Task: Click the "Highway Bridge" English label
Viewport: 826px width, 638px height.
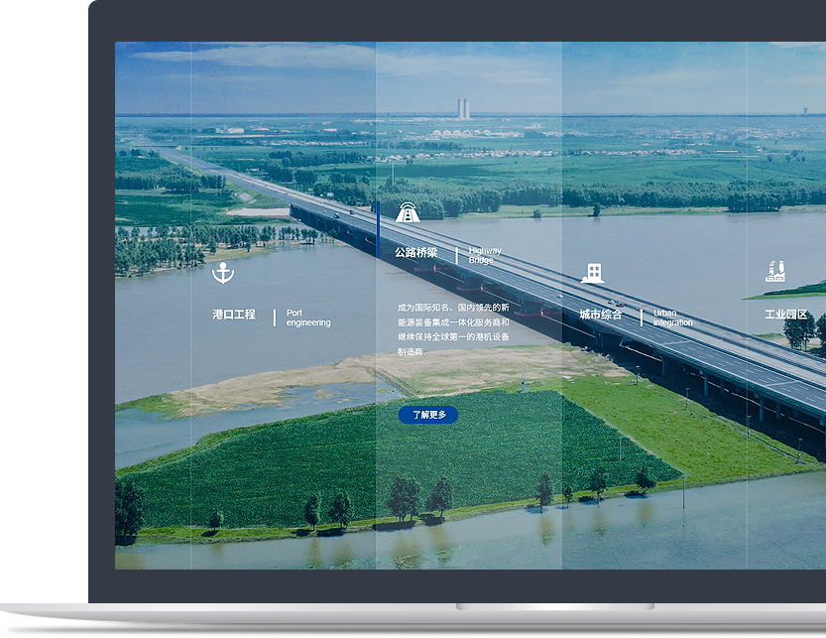Action: coord(485,256)
